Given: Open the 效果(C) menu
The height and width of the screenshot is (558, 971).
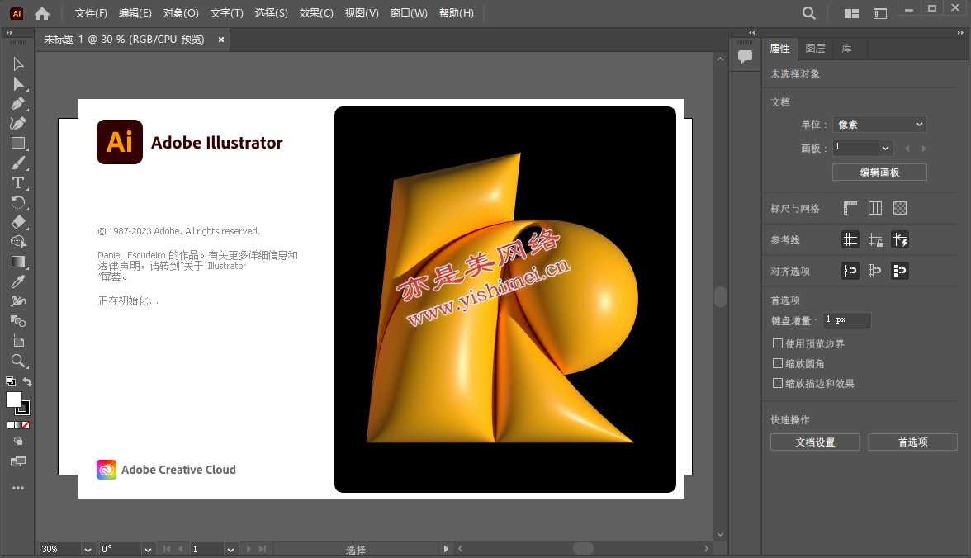Looking at the screenshot, I should [x=316, y=13].
